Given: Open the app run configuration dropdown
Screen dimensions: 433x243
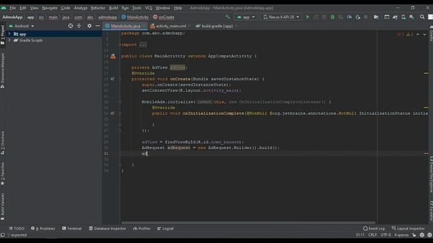Looking at the screenshot, I should (x=246, y=17).
